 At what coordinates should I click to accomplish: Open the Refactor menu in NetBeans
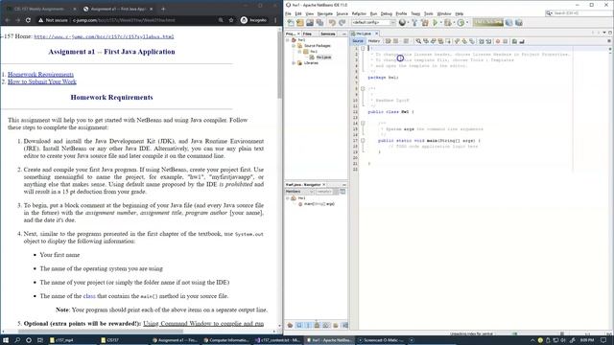point(359,13)
